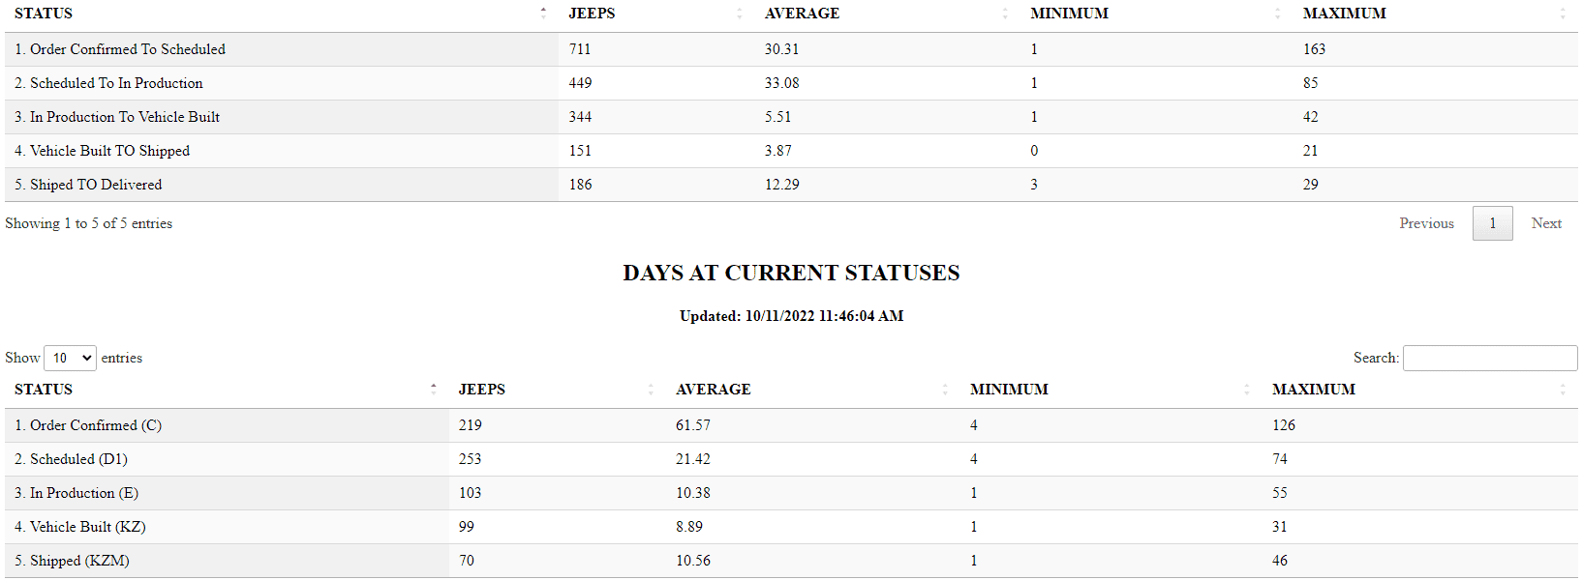Select row 'Scheduled (D1)'
Viewport: 1583px width, 580px height.
point(791,459)
